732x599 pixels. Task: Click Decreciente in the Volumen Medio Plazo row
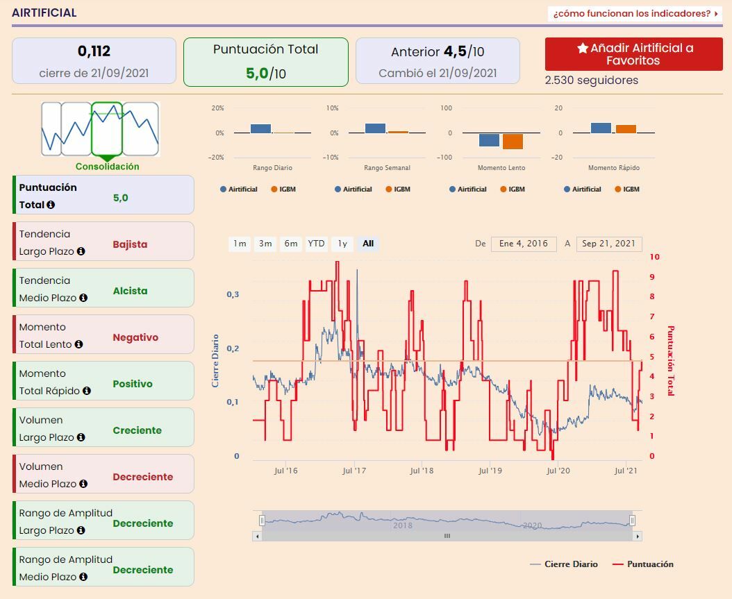143,478
